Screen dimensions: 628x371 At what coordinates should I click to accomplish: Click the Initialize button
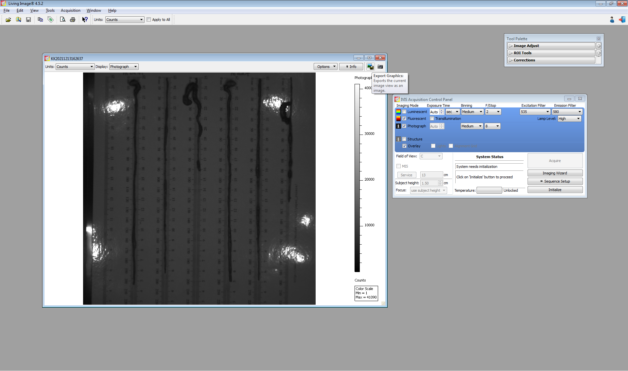[x=555, y=190]
